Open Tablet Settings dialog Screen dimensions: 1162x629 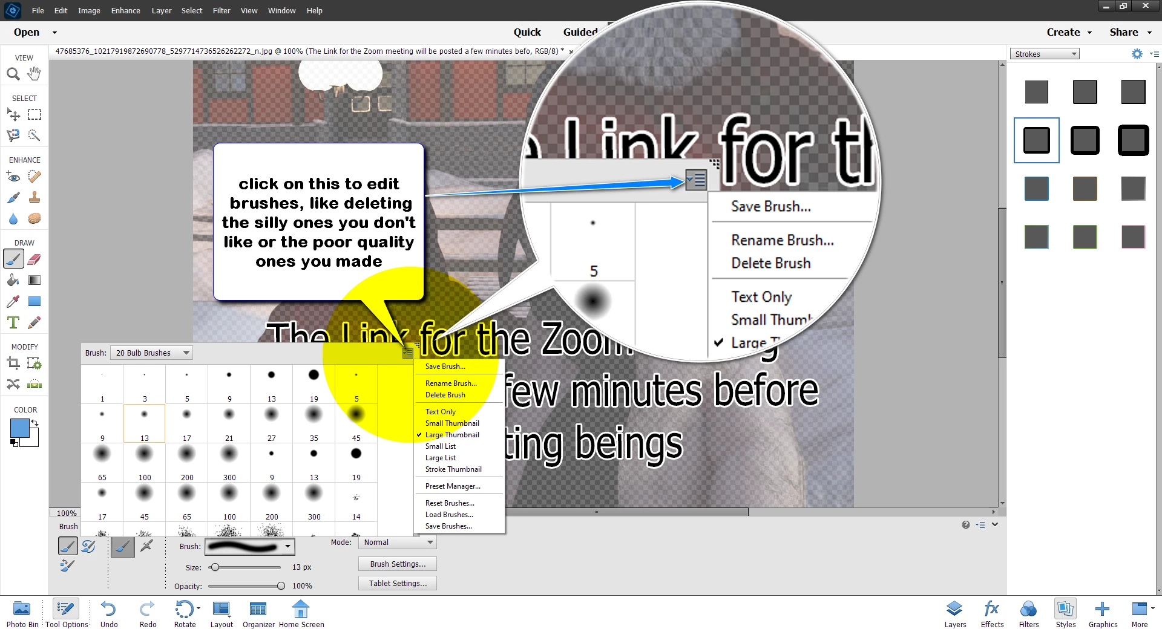pos(398,584)
